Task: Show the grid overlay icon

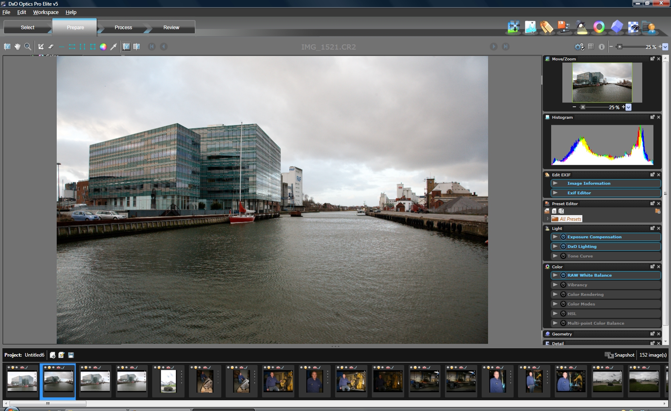Action: pos(591,47)
